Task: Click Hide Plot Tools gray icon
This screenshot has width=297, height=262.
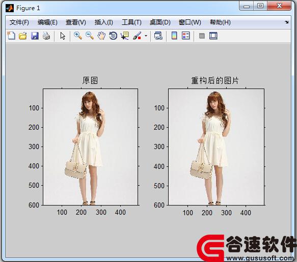Action: [202, 36]
